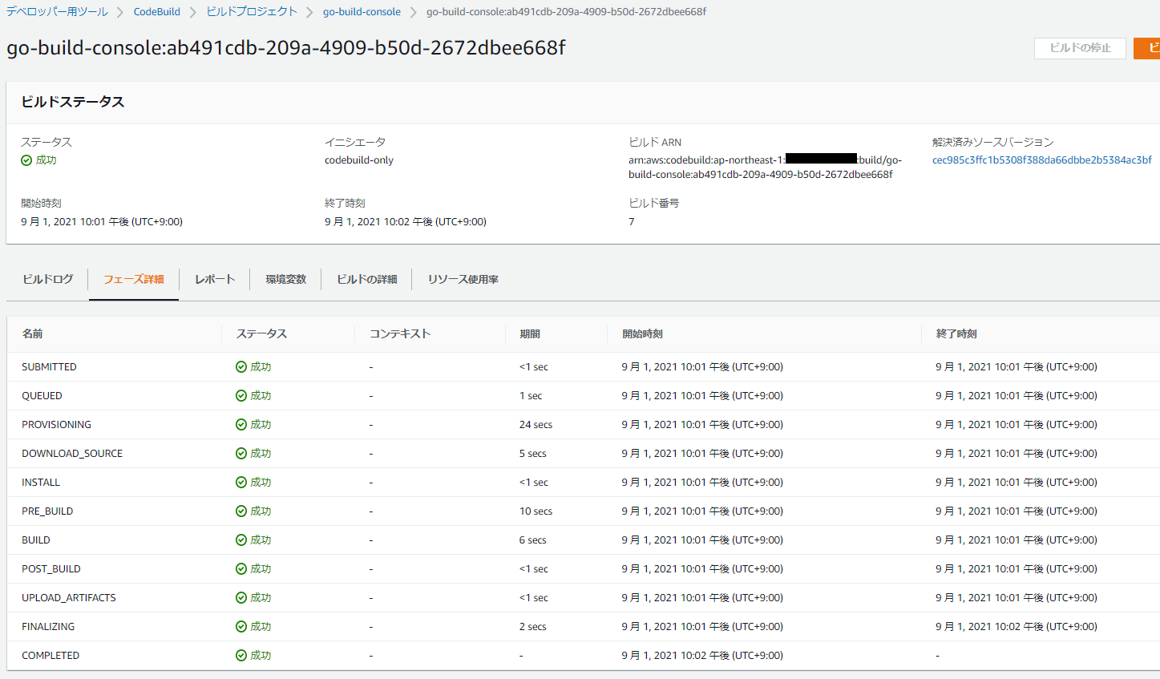Select the フェーズ詳細 tab
The image size is (1160, 679).
pos(134,279)
